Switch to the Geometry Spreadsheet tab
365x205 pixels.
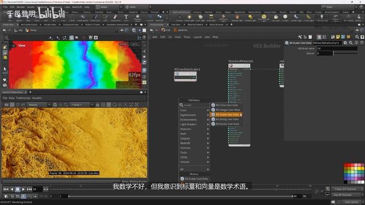[x=117, y=24]
